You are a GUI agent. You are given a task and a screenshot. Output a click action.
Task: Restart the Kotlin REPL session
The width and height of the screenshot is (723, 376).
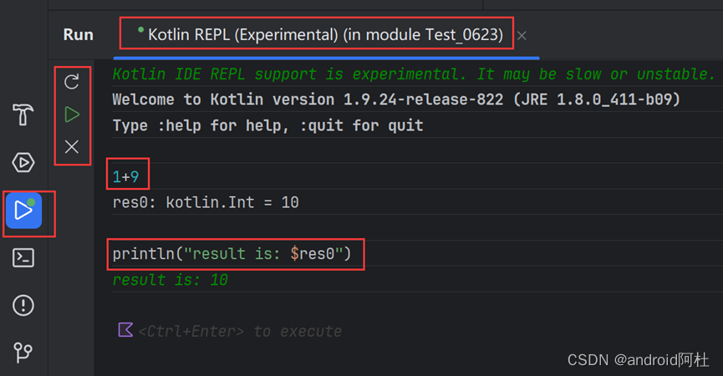point(72,82)
